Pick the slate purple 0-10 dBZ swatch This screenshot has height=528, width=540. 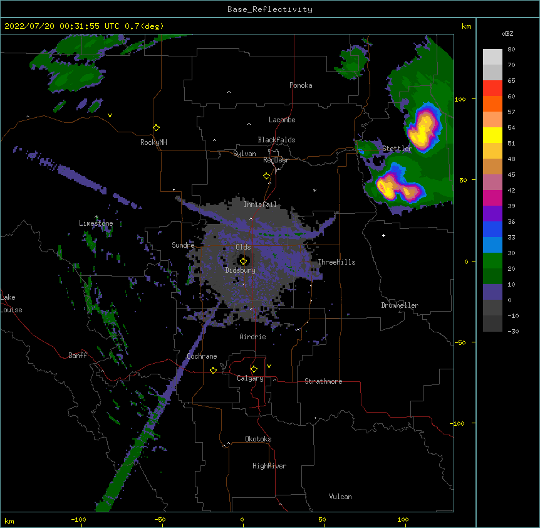tap(492, 292)
